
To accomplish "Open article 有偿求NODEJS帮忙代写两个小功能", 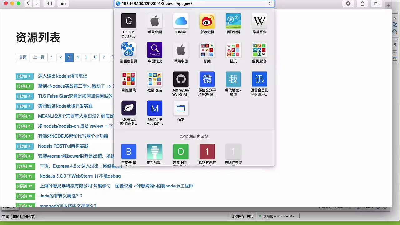I will (x=73, y=136).
